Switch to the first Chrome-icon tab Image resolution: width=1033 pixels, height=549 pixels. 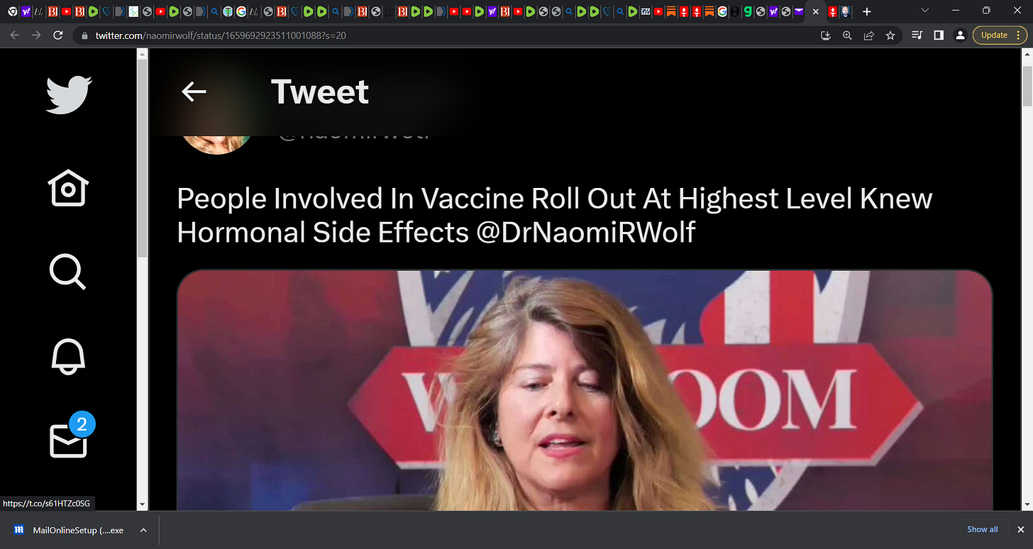click(x=12, y=12)
